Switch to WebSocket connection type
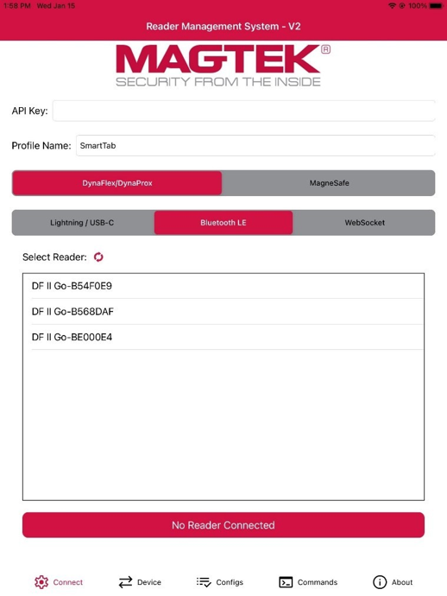 364,223
